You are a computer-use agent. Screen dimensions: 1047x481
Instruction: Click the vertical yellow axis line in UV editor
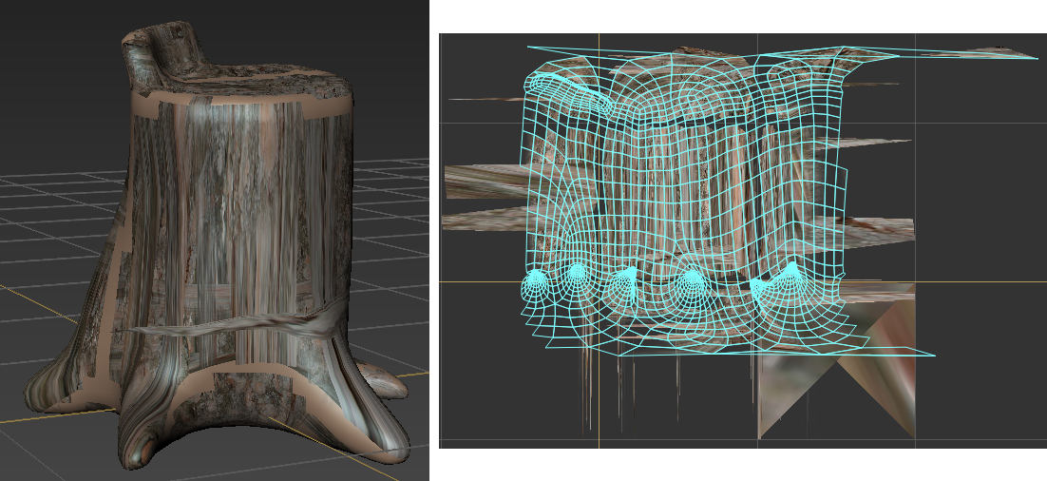tap(599, 409)
